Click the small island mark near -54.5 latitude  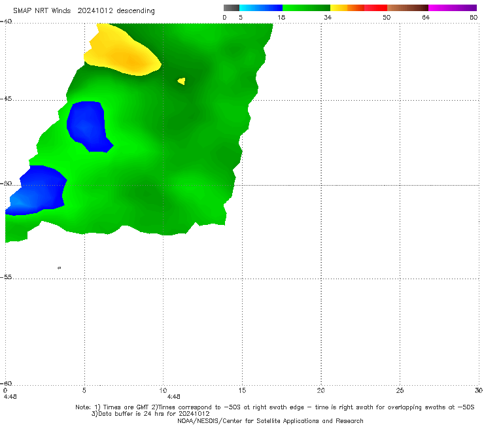[x=60, y=267]
